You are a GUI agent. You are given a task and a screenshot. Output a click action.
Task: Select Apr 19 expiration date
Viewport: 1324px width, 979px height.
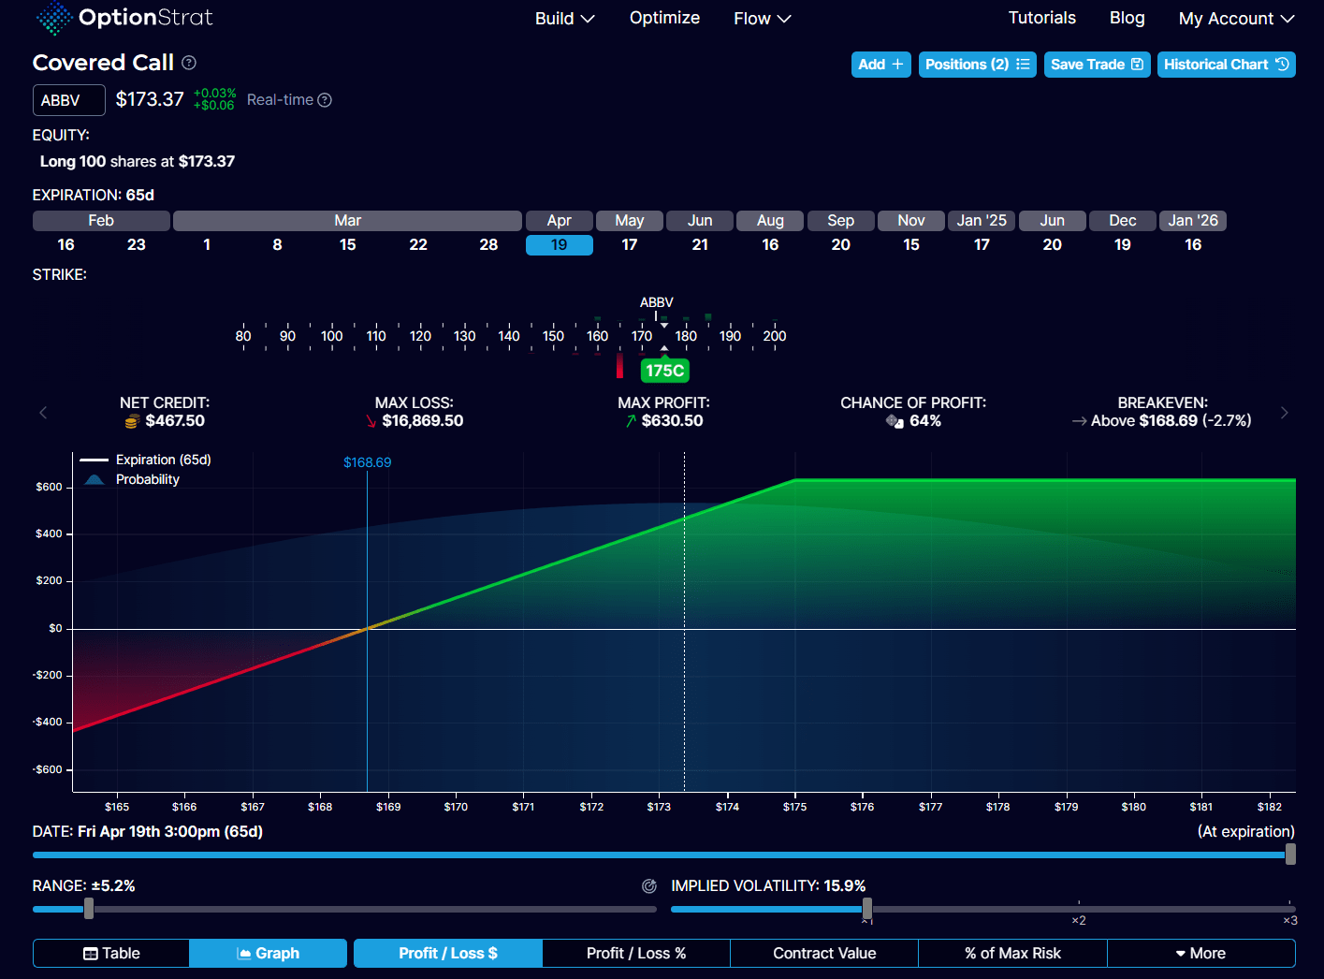(559, 245)
